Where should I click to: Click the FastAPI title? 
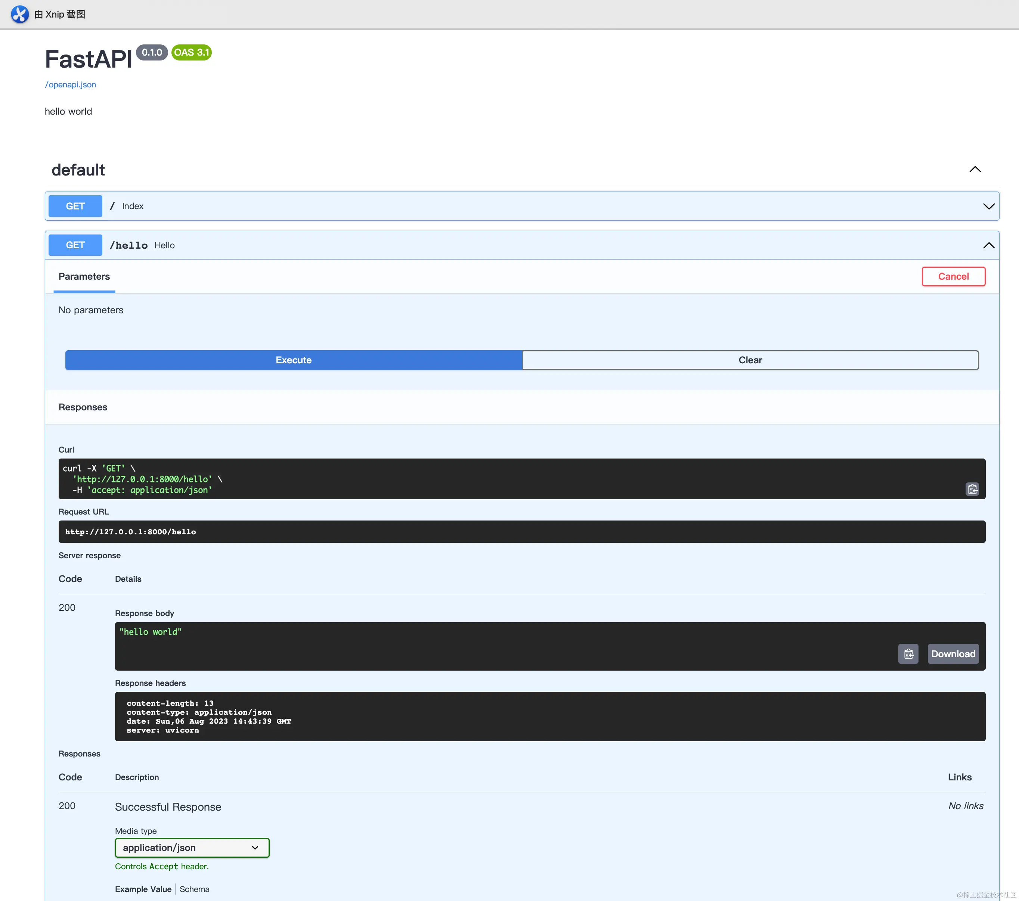pos(88,59)
